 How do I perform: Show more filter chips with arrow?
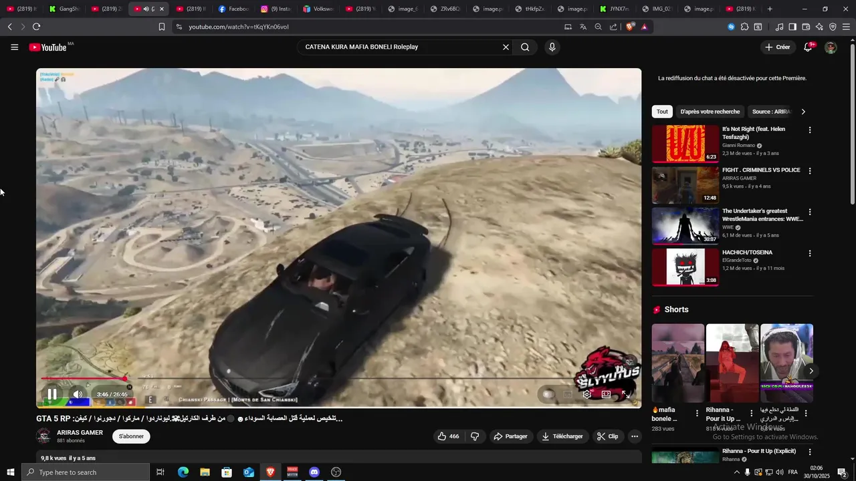point(803,112)
